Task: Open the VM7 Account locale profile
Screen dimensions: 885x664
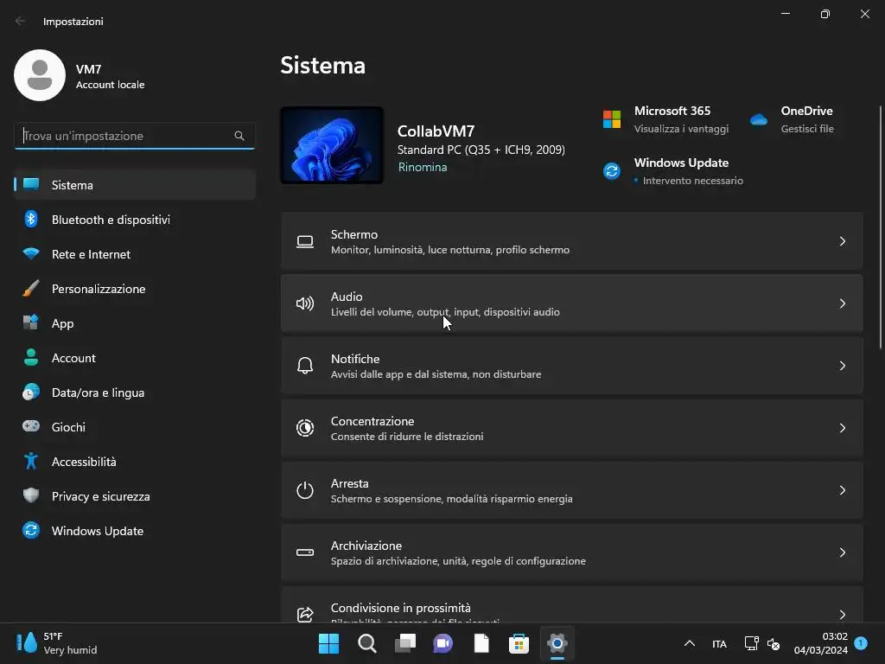Action: point(79,75)
